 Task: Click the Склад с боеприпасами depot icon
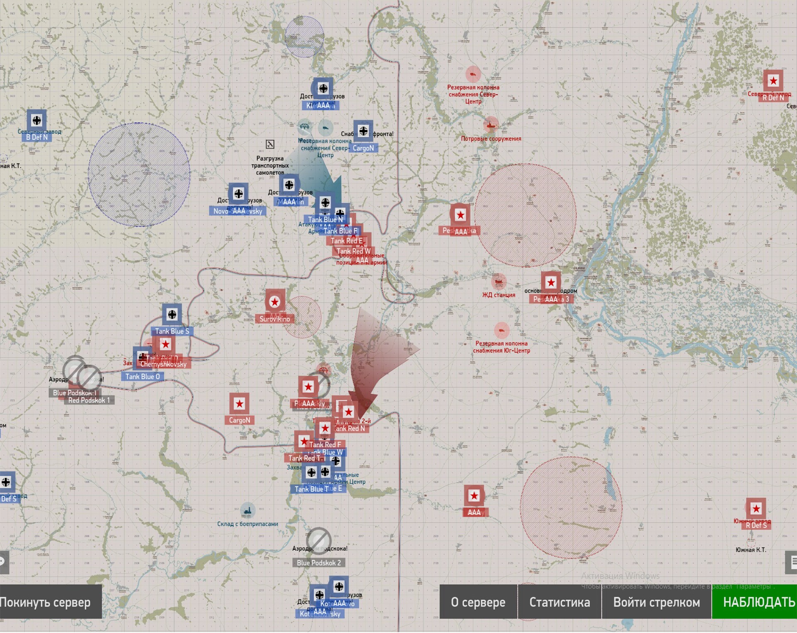coord(248,511)
